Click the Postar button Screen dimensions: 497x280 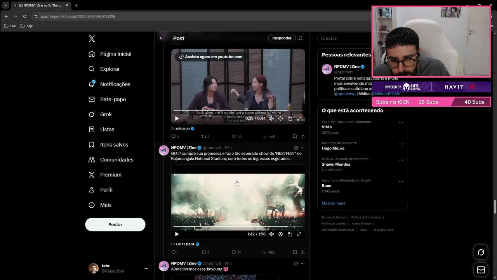pyautogui.click(x=115, y=224)
